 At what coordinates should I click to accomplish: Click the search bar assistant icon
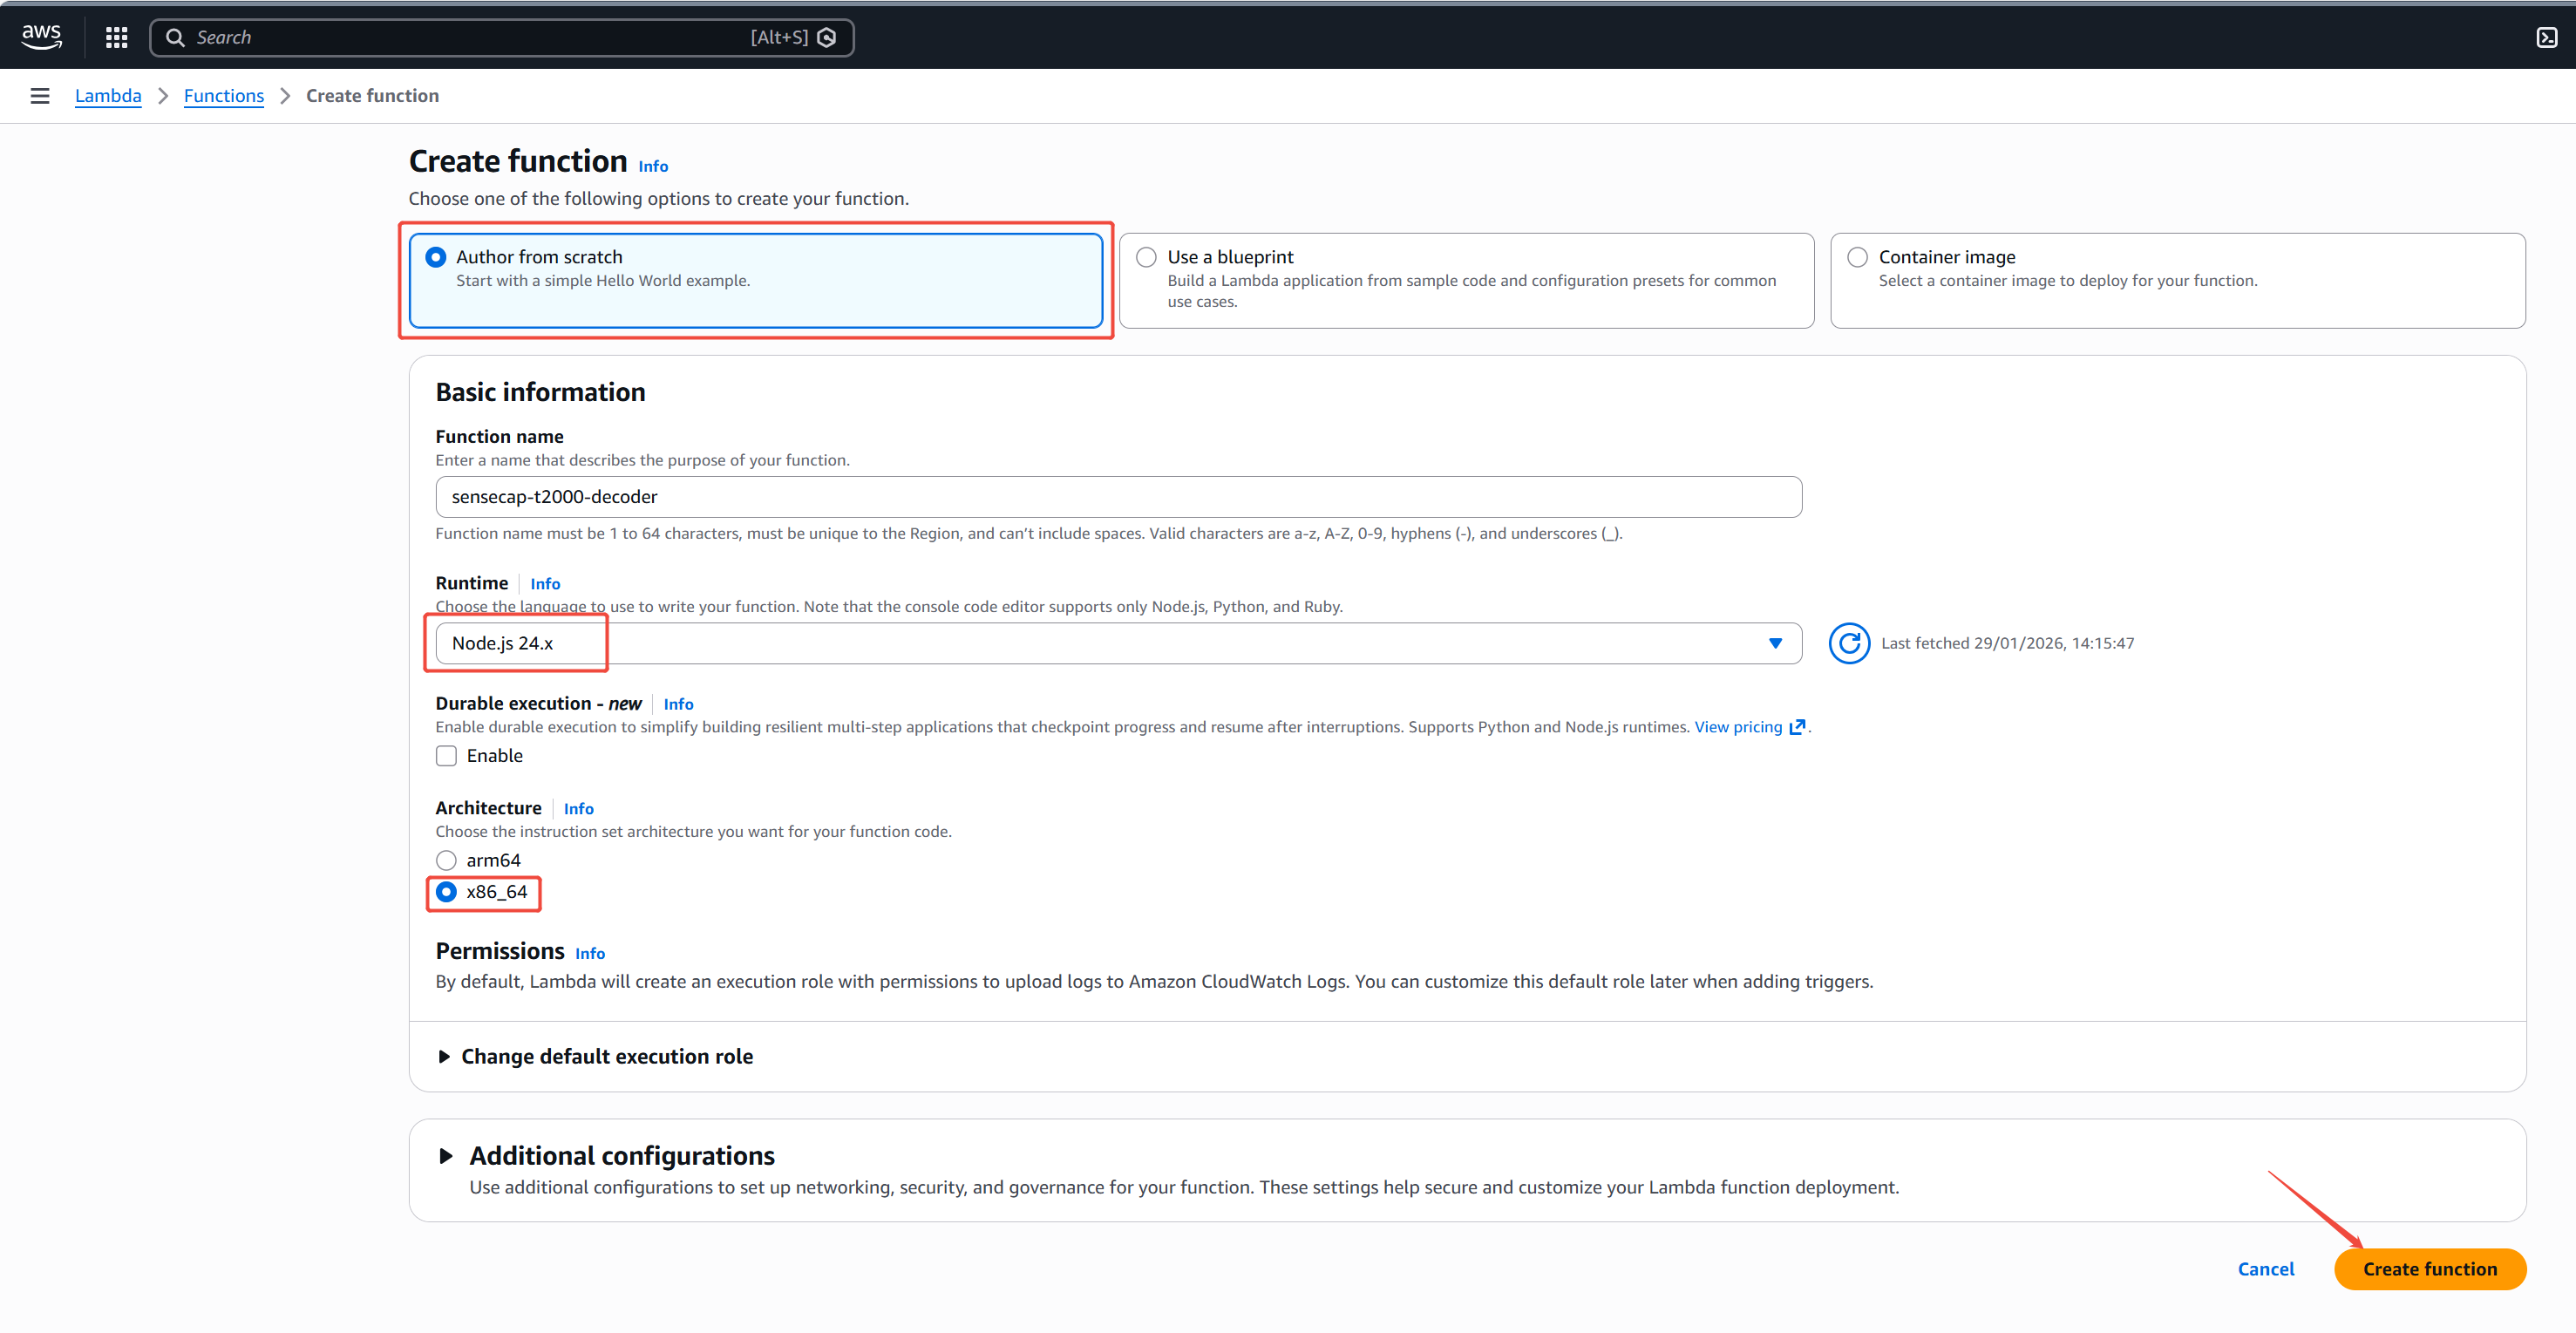point(827,37)
